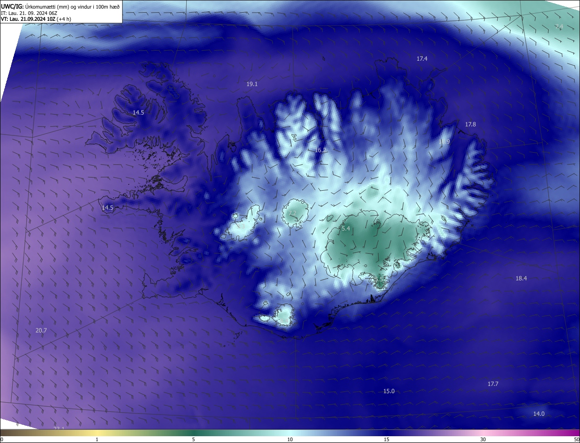Select the 15 mark on the color legend

point(387,439)
